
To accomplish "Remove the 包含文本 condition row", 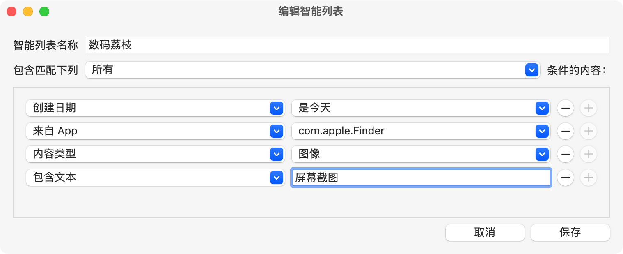I will [565, 178].
